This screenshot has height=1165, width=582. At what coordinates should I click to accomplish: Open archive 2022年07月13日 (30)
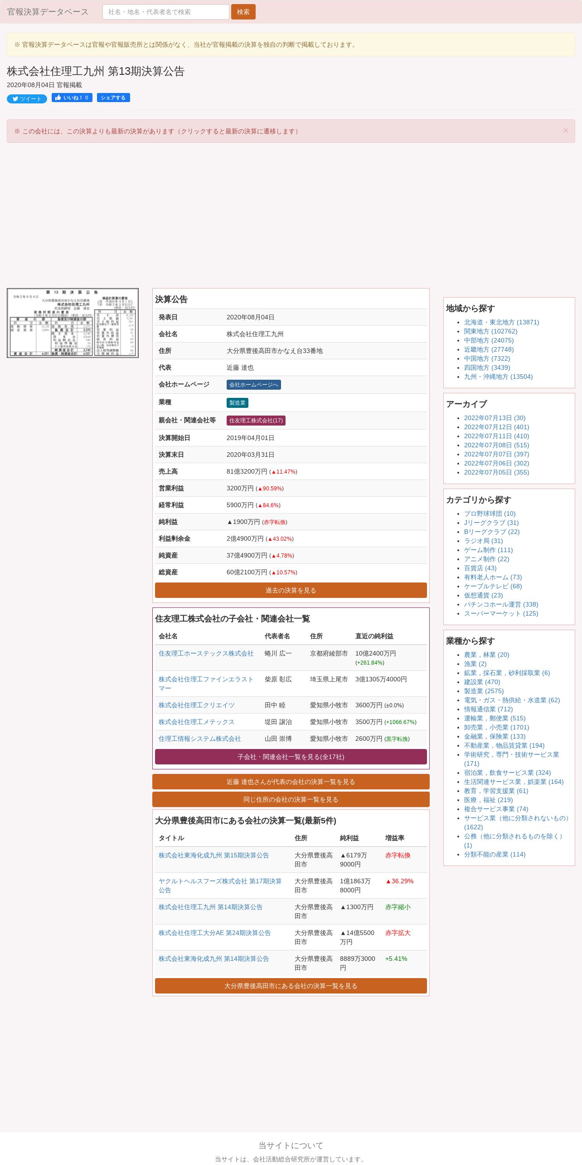pyautogui.click(x=495, y=418)
